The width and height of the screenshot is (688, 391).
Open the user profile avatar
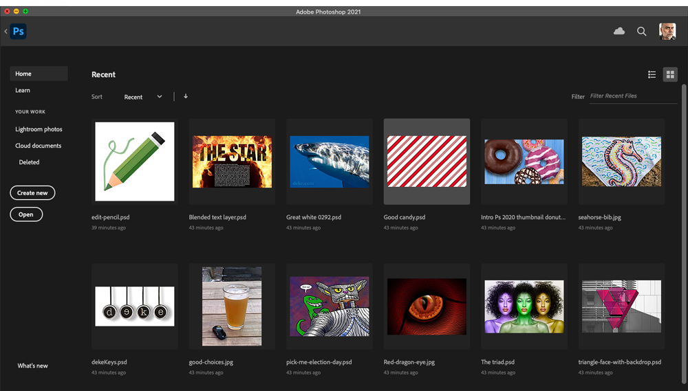point(667,31)
